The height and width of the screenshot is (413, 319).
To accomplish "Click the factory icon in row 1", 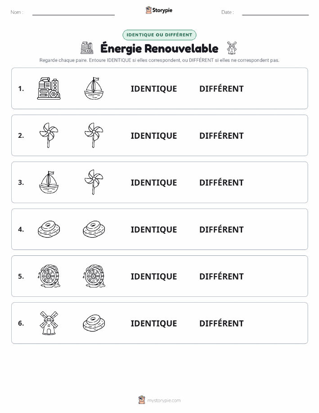I will pos(49,88).
